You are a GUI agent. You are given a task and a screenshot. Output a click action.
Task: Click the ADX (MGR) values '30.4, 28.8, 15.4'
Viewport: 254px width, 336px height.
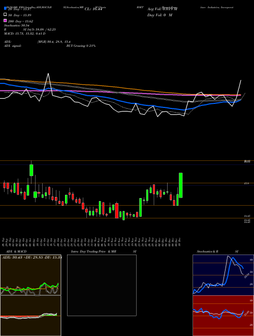pyautogui.click(x=54, y=42)
